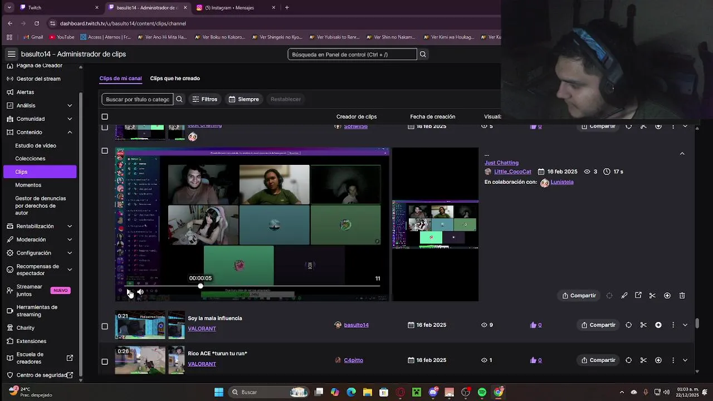713x401 pixels.
Task: Expand the Configuración sidebar section
Action: [x=70, y=253]
